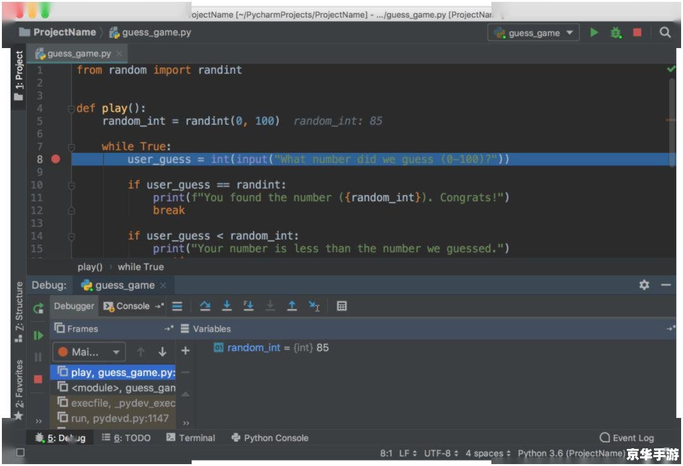Stop the process with the top toolbar red square
Viewport: 683px width, 466px height.
point(637,32)
